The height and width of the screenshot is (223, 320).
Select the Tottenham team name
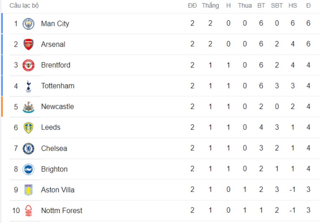pyautogui.click(x=58, y=86)
